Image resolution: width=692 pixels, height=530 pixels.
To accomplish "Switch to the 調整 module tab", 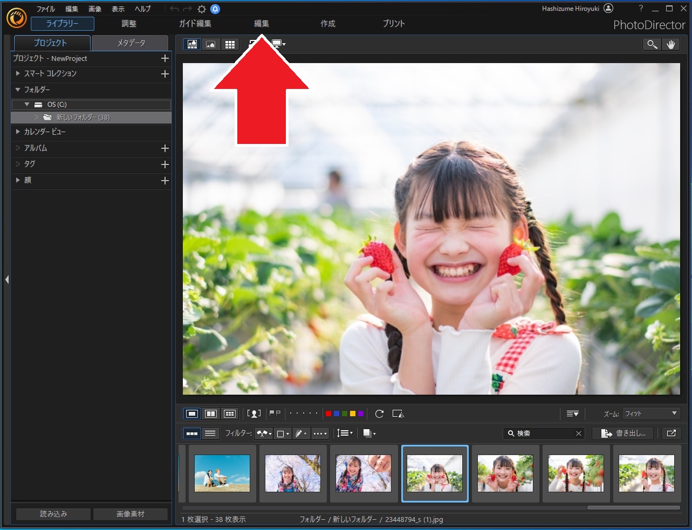I will (x=129, y=24).
